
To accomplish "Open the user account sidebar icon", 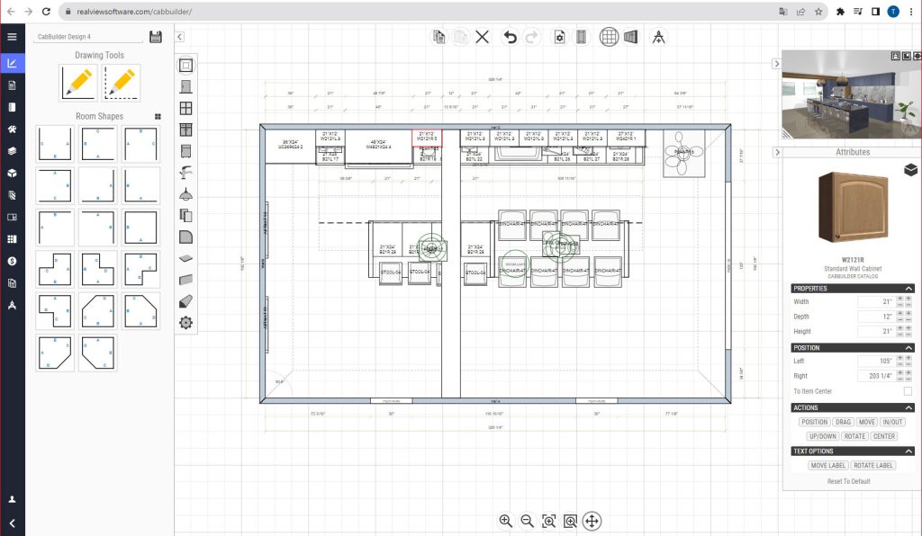I will 12,499.
